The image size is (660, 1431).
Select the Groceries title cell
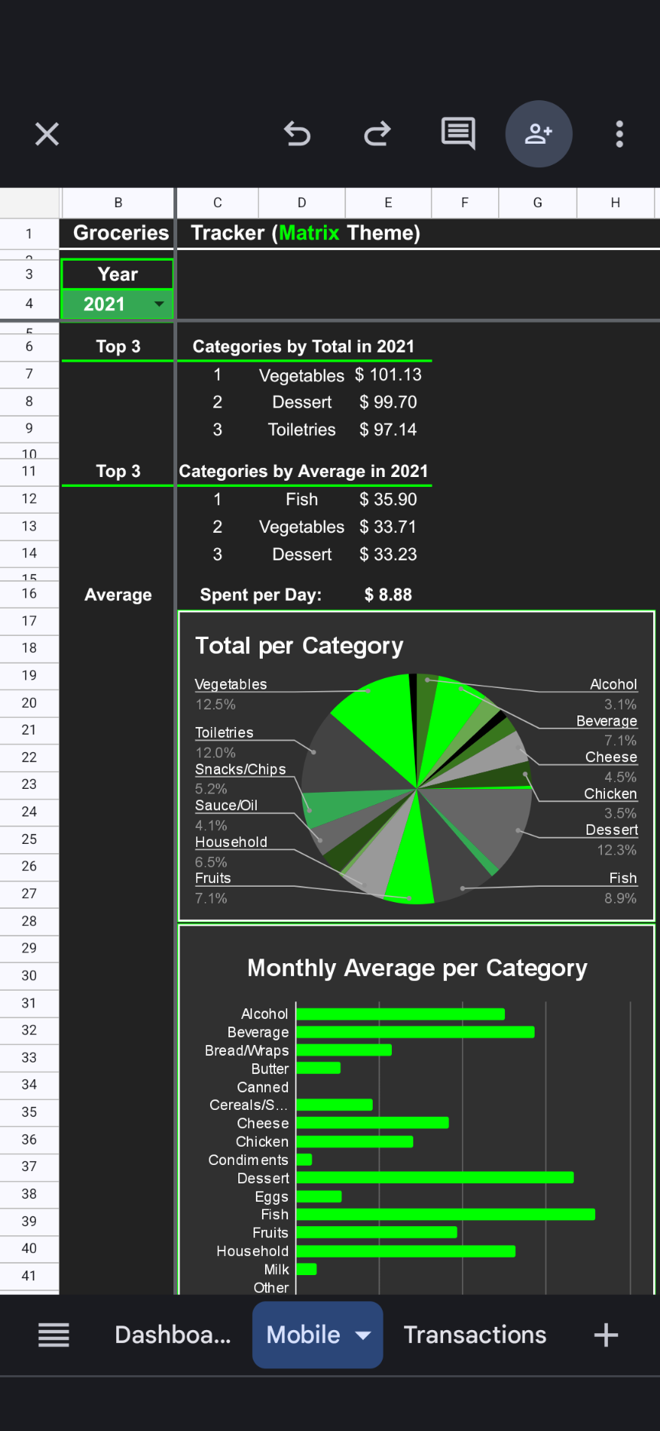(x=120, y=233)
